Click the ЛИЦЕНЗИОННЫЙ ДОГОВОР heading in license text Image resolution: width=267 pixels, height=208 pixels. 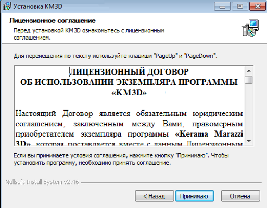pos(129,72)
